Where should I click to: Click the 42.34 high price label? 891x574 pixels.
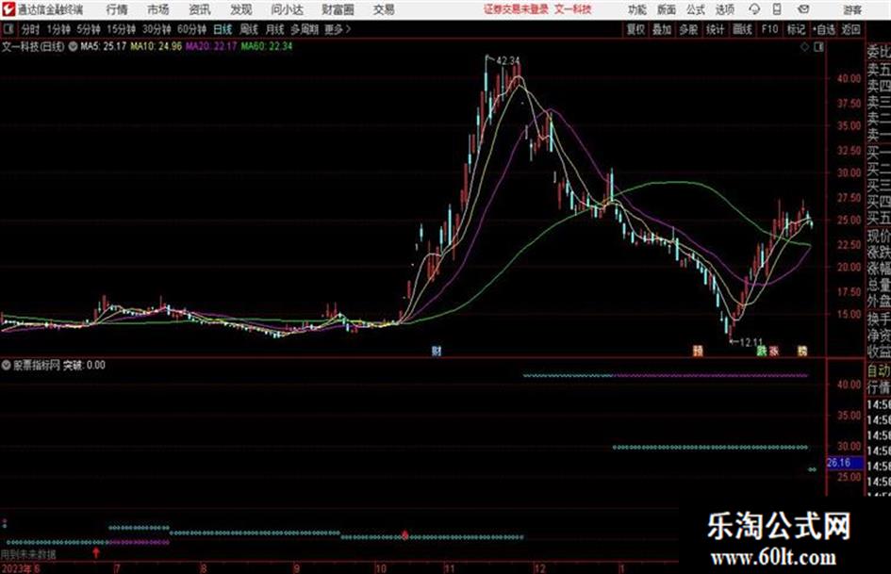click(508, 60)
